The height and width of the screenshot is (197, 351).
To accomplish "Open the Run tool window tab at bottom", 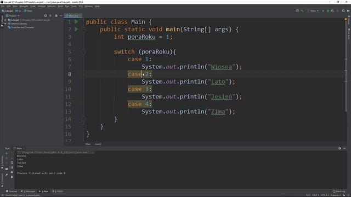I will click(x=44, y=191).
